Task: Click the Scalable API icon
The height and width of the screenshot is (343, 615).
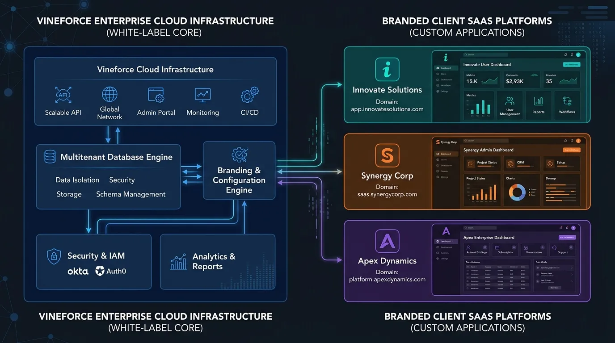Action: pos(63,95)
